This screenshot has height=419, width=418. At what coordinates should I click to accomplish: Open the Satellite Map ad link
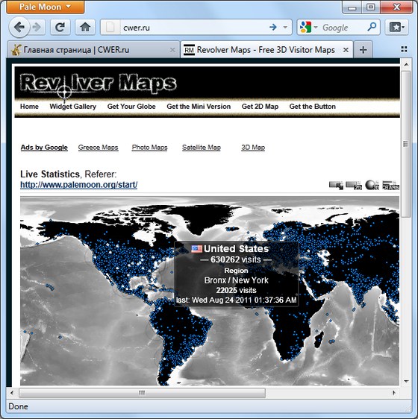pyautogui.click(x=202, y=147)
